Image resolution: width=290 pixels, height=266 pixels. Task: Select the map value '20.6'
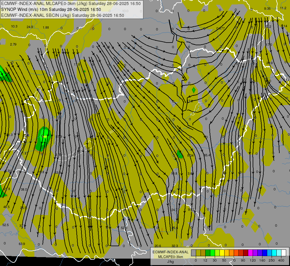(x=158, y=246)
